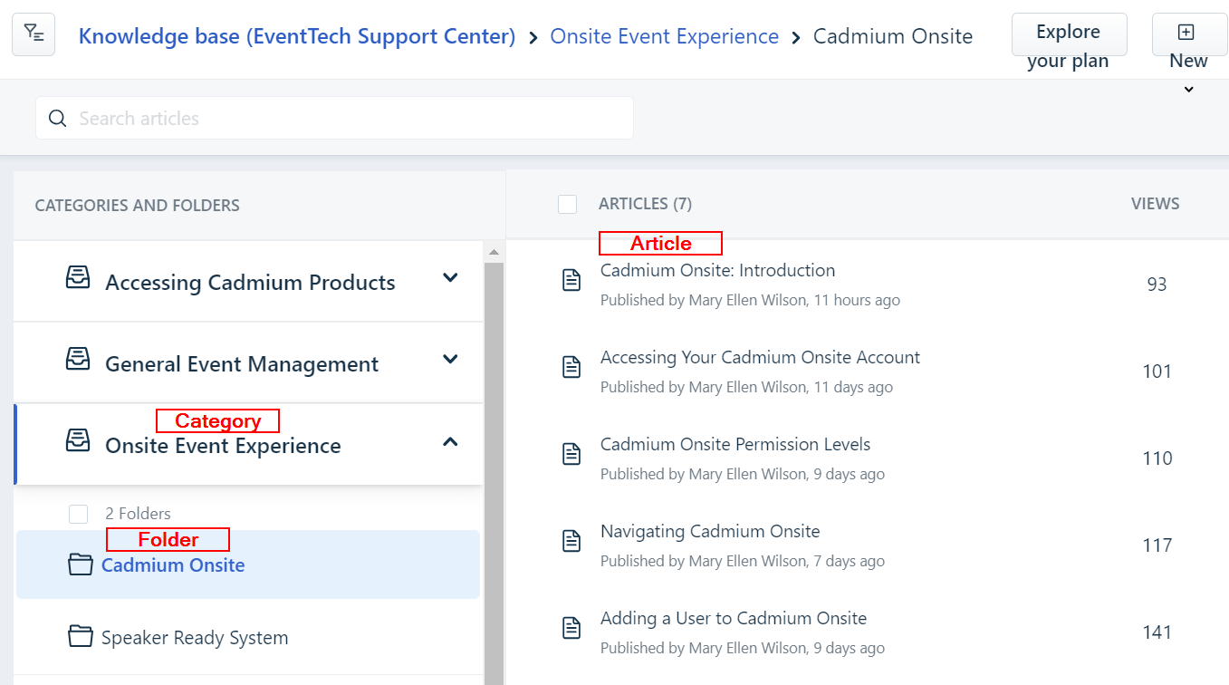Image resolution: width=1229 pixels, height=685 pixels.
Task: Click Cadmium Onsite in the breadcrumb
Action: pos(893,36)
